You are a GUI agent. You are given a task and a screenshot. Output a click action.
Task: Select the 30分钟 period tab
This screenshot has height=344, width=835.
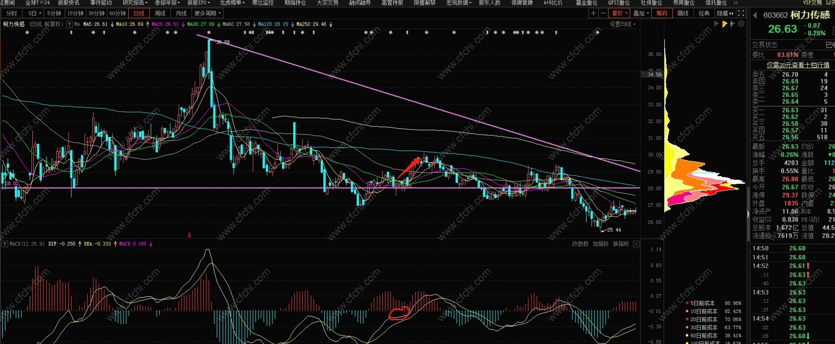click(x=96, y=14)
